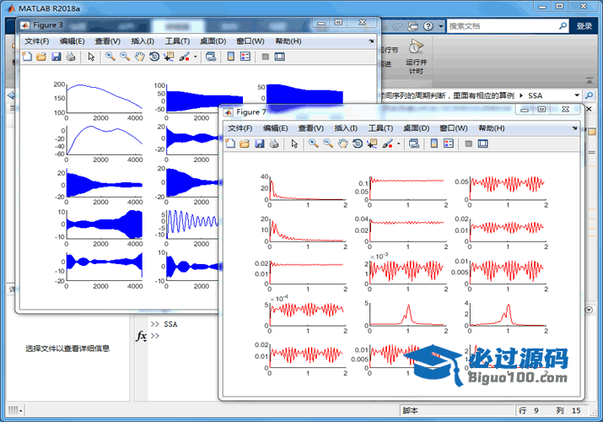Open 窗口(W) menu in Figure 3
Screen dimensions: 603x422
[250, 41]
